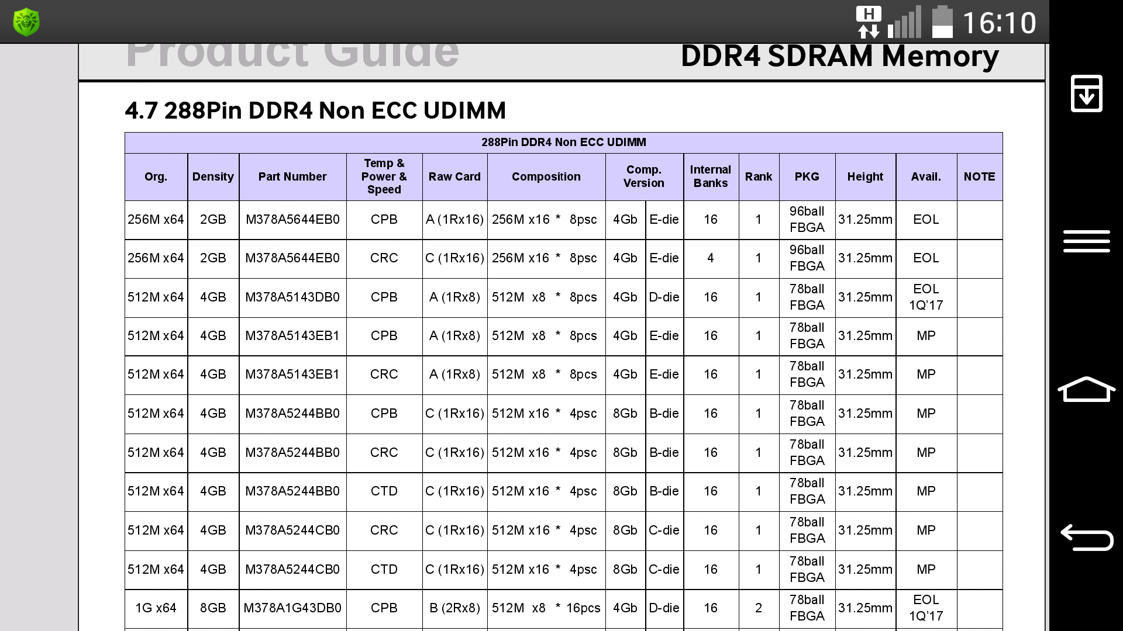Select the M378A5244CB0 CTD row part number
1123x631 pixels.
pyautogui.click(x=292, y=569)
